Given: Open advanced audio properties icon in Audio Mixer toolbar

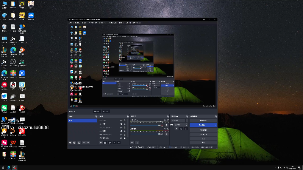Looking at the screenshot, I should [132, 143].
